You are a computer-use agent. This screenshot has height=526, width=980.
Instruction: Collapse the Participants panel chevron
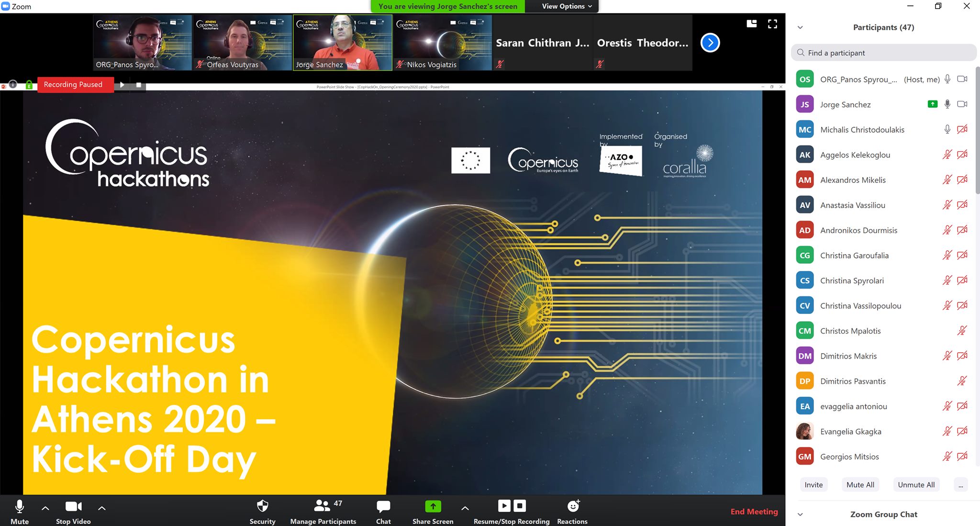pos(800,27)
